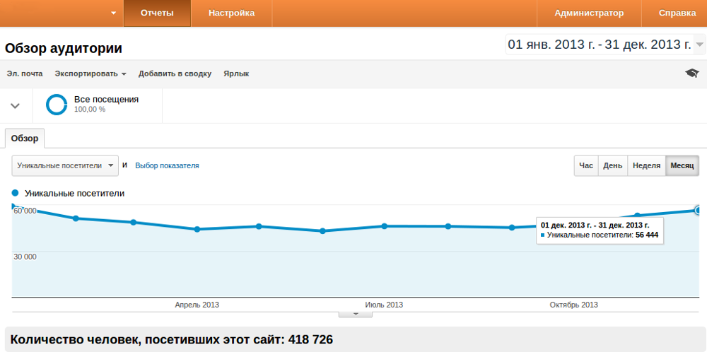Open the 'Настройка' top menu
Image resolution: width=707 pixels, height=352 pixels.
click(231, 13)
